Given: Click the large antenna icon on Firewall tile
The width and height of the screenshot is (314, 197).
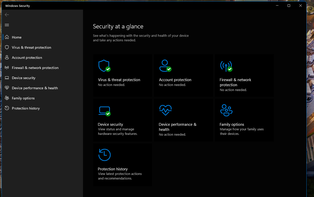Looking at the screenshot, I should [x=226, y=66].
